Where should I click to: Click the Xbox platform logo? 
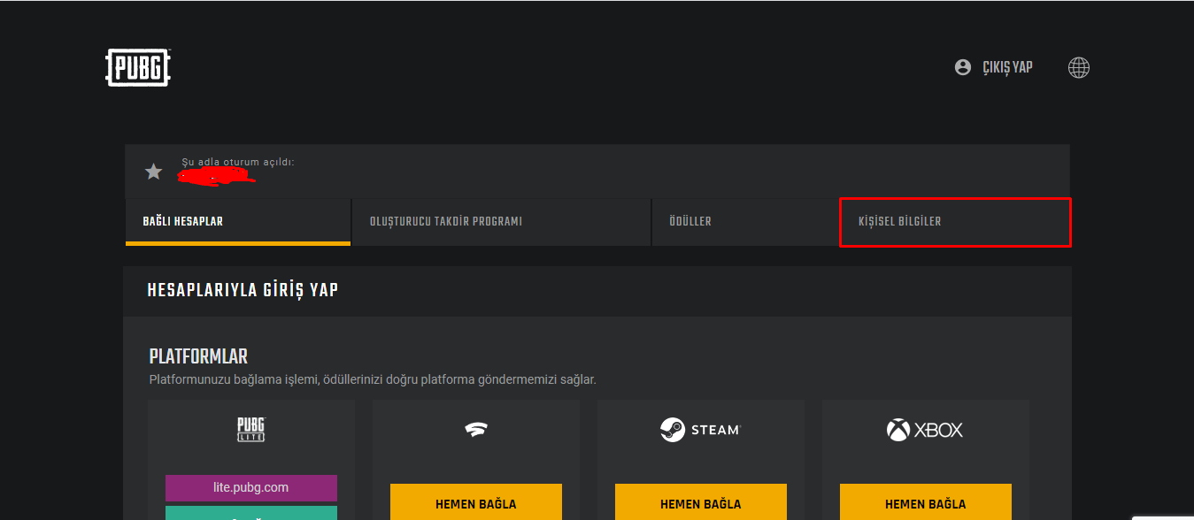(925, 431)
